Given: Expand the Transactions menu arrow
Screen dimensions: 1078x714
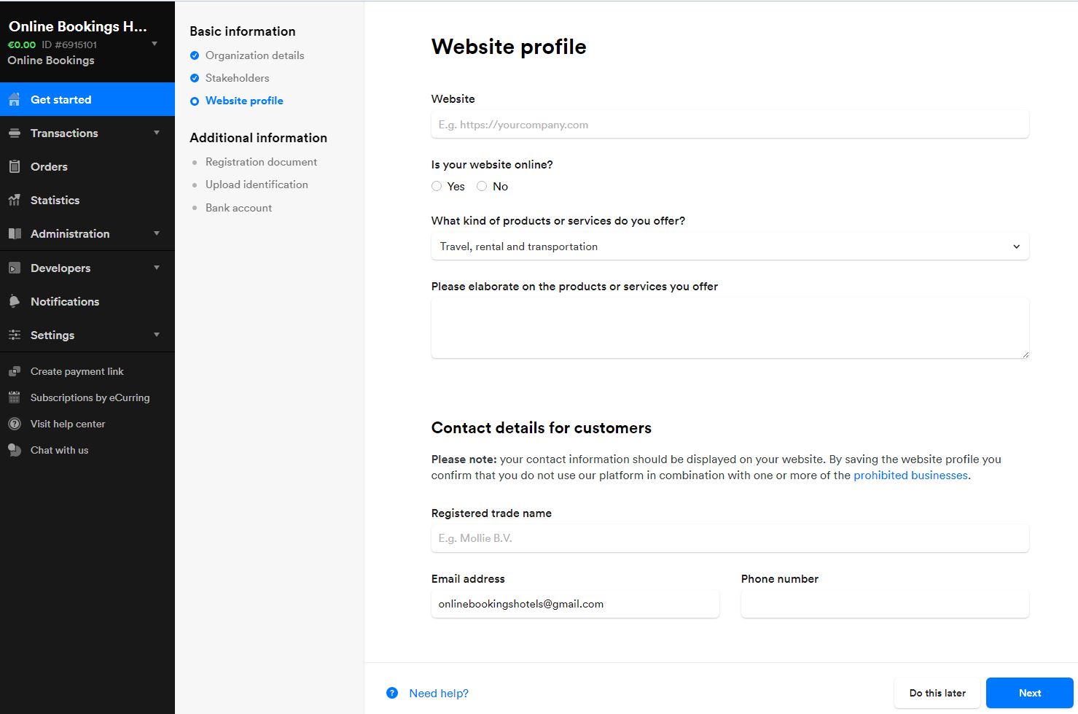Looking at the screenshot, I should 157,133.
